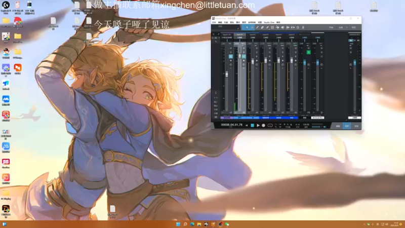Click the white All Vocal Bus channel label
Image resolution: width=405 pixels, height=228 pixels.
point(318,118)
